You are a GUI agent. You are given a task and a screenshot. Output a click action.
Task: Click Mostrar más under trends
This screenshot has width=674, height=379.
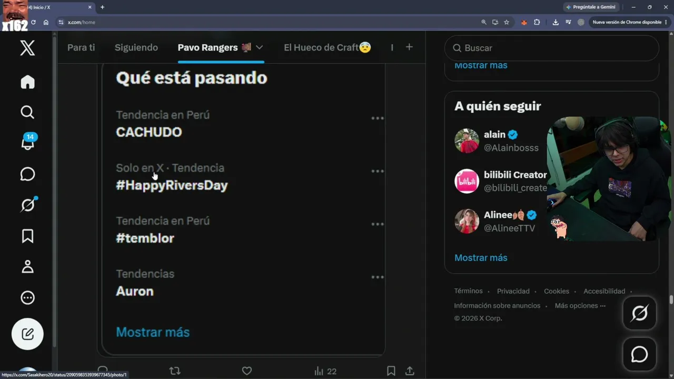(x=153, y=332)
